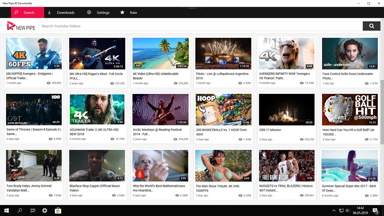384x216 pixels.
Task: Click the handle at top center of window
Action: [x=192, y=8]
